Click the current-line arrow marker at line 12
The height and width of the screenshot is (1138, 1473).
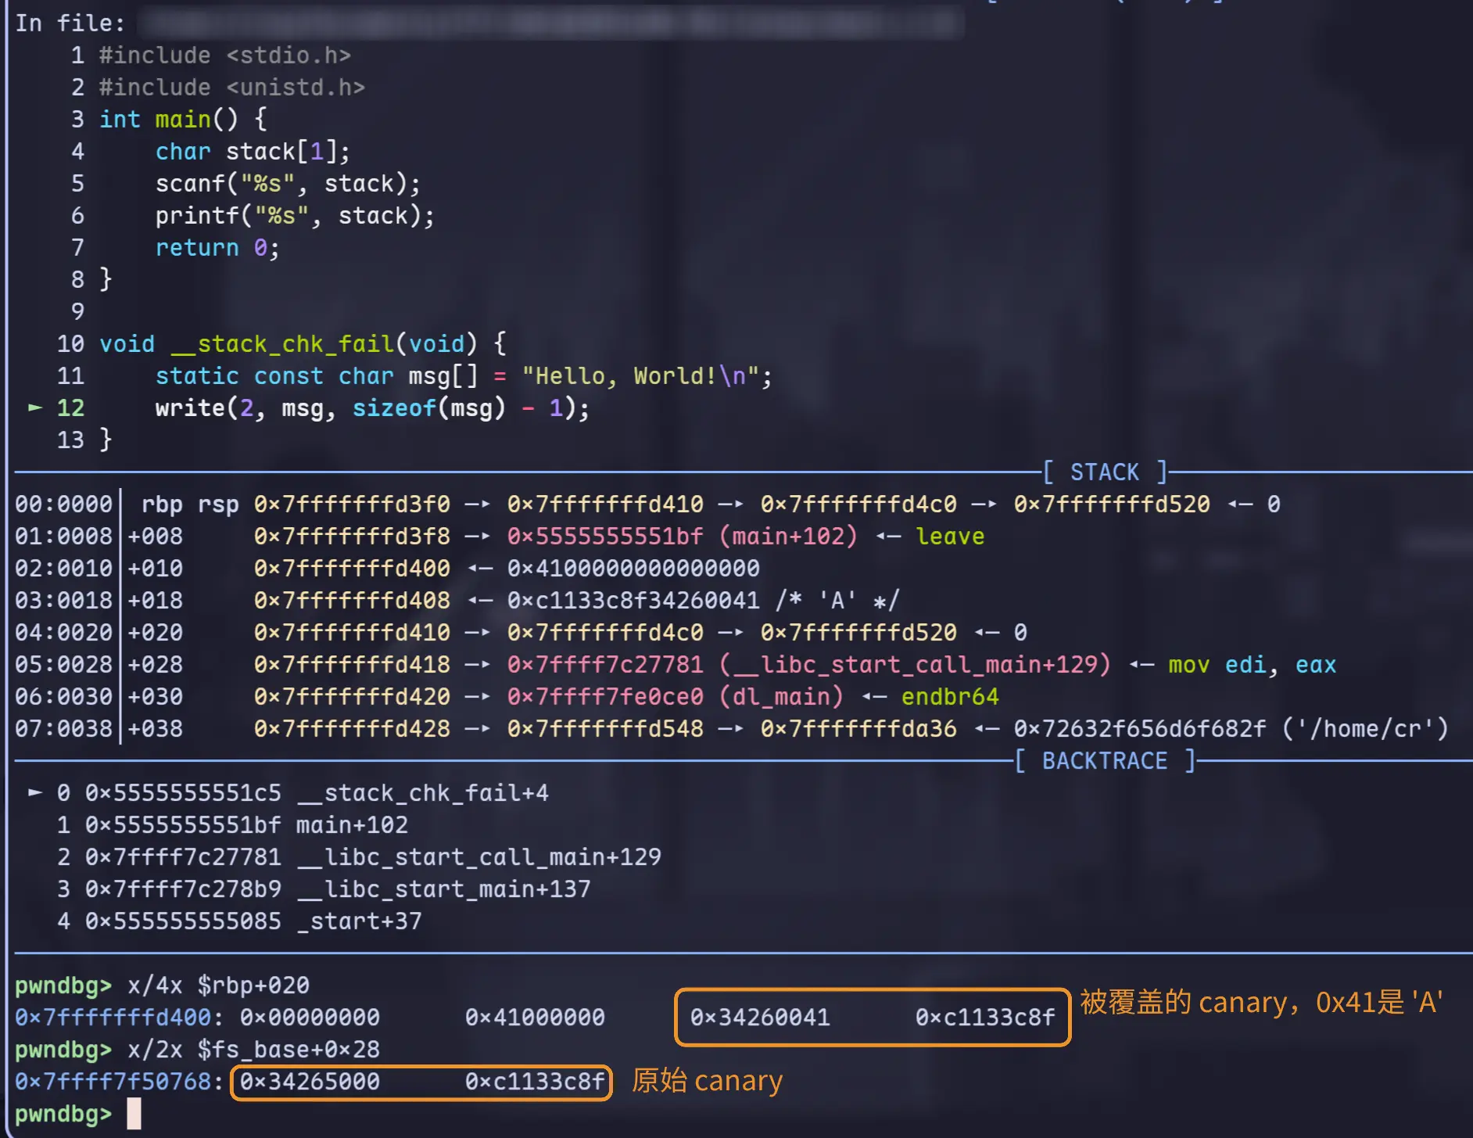point(35,407)
